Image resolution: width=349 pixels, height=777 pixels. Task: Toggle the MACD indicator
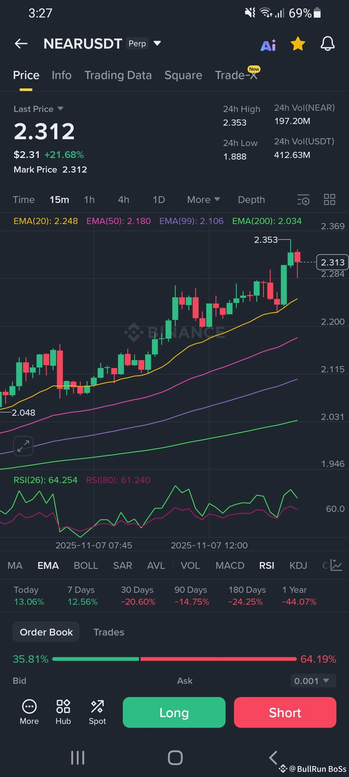pyautogui.click(x=230, y=565)
